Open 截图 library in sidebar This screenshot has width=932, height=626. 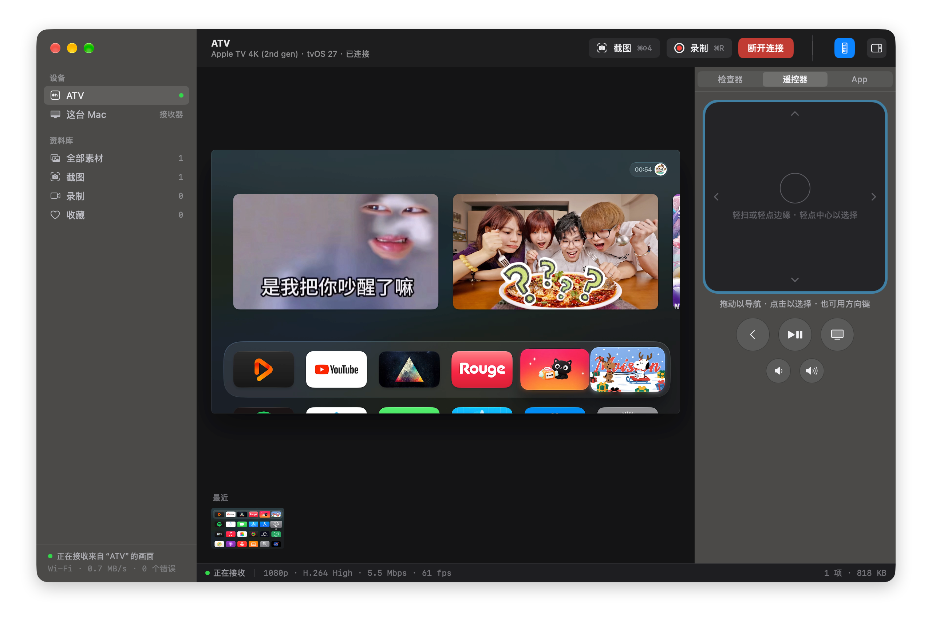pos(116,177)
